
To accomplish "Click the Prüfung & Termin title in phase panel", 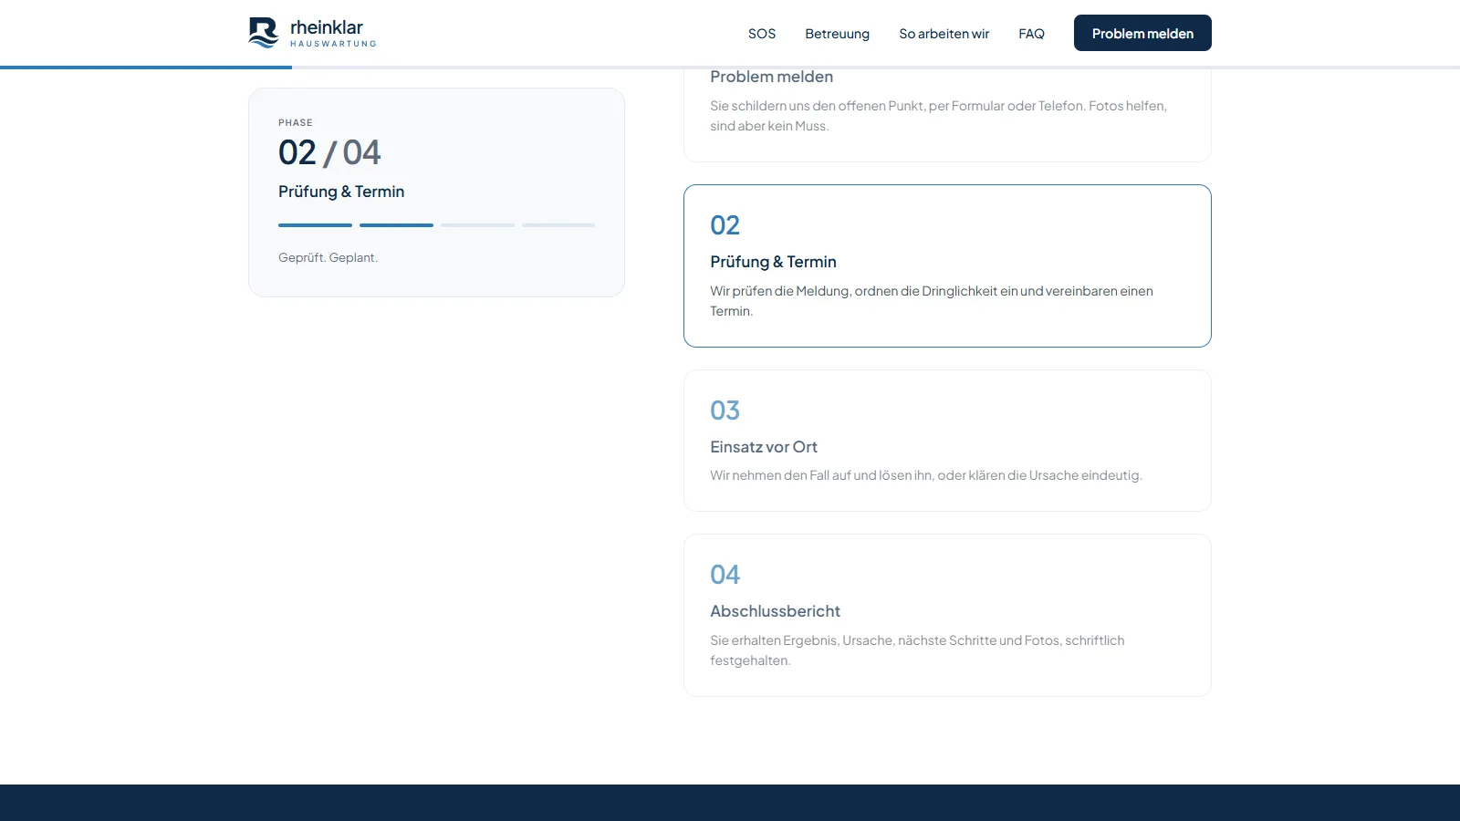I will 341,192.
